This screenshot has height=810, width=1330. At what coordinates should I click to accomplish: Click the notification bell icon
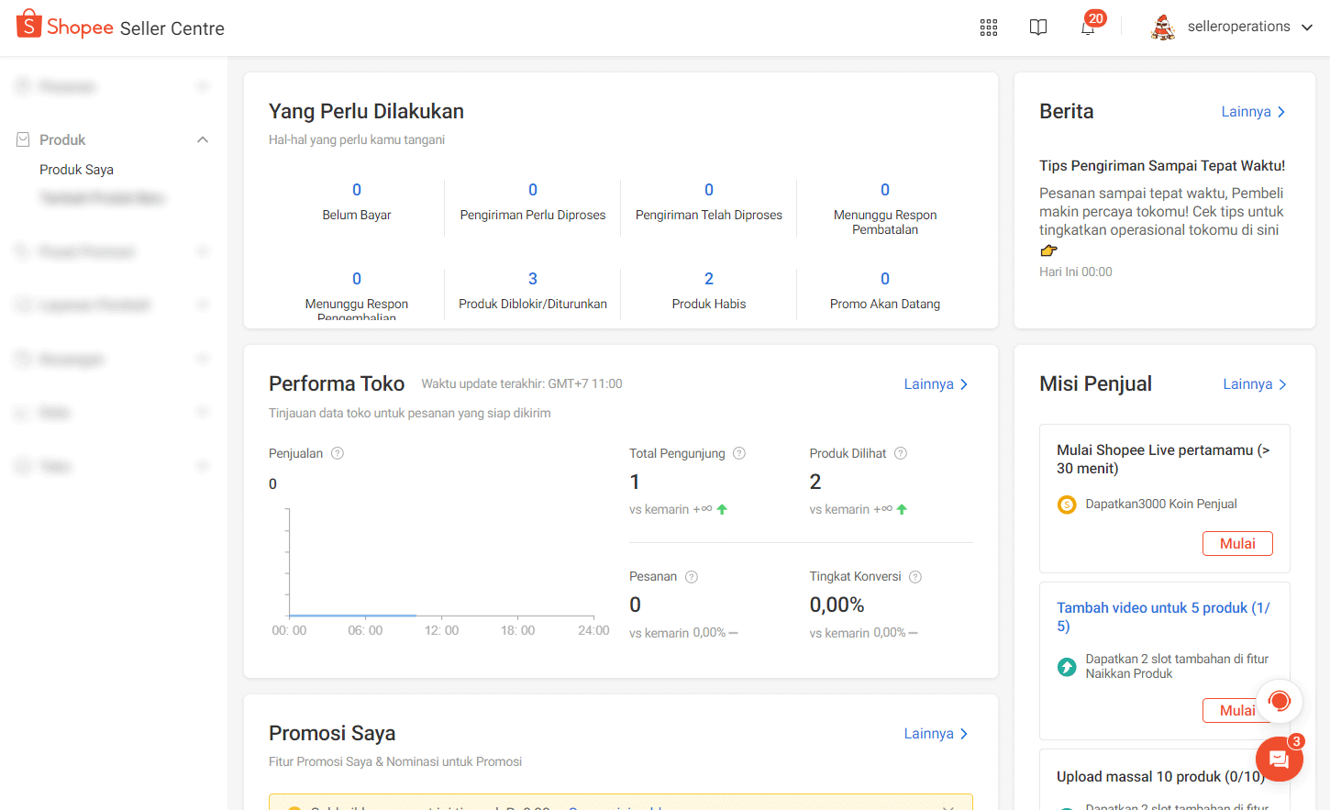click(1088, 28)
